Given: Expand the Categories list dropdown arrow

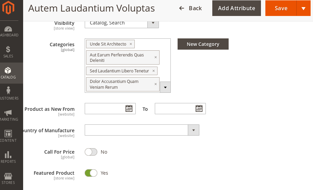Looking at the screenshot, I should coord(165,87).
